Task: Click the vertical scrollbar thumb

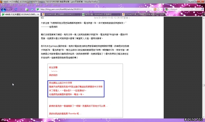Action: (x=204, y=85)
